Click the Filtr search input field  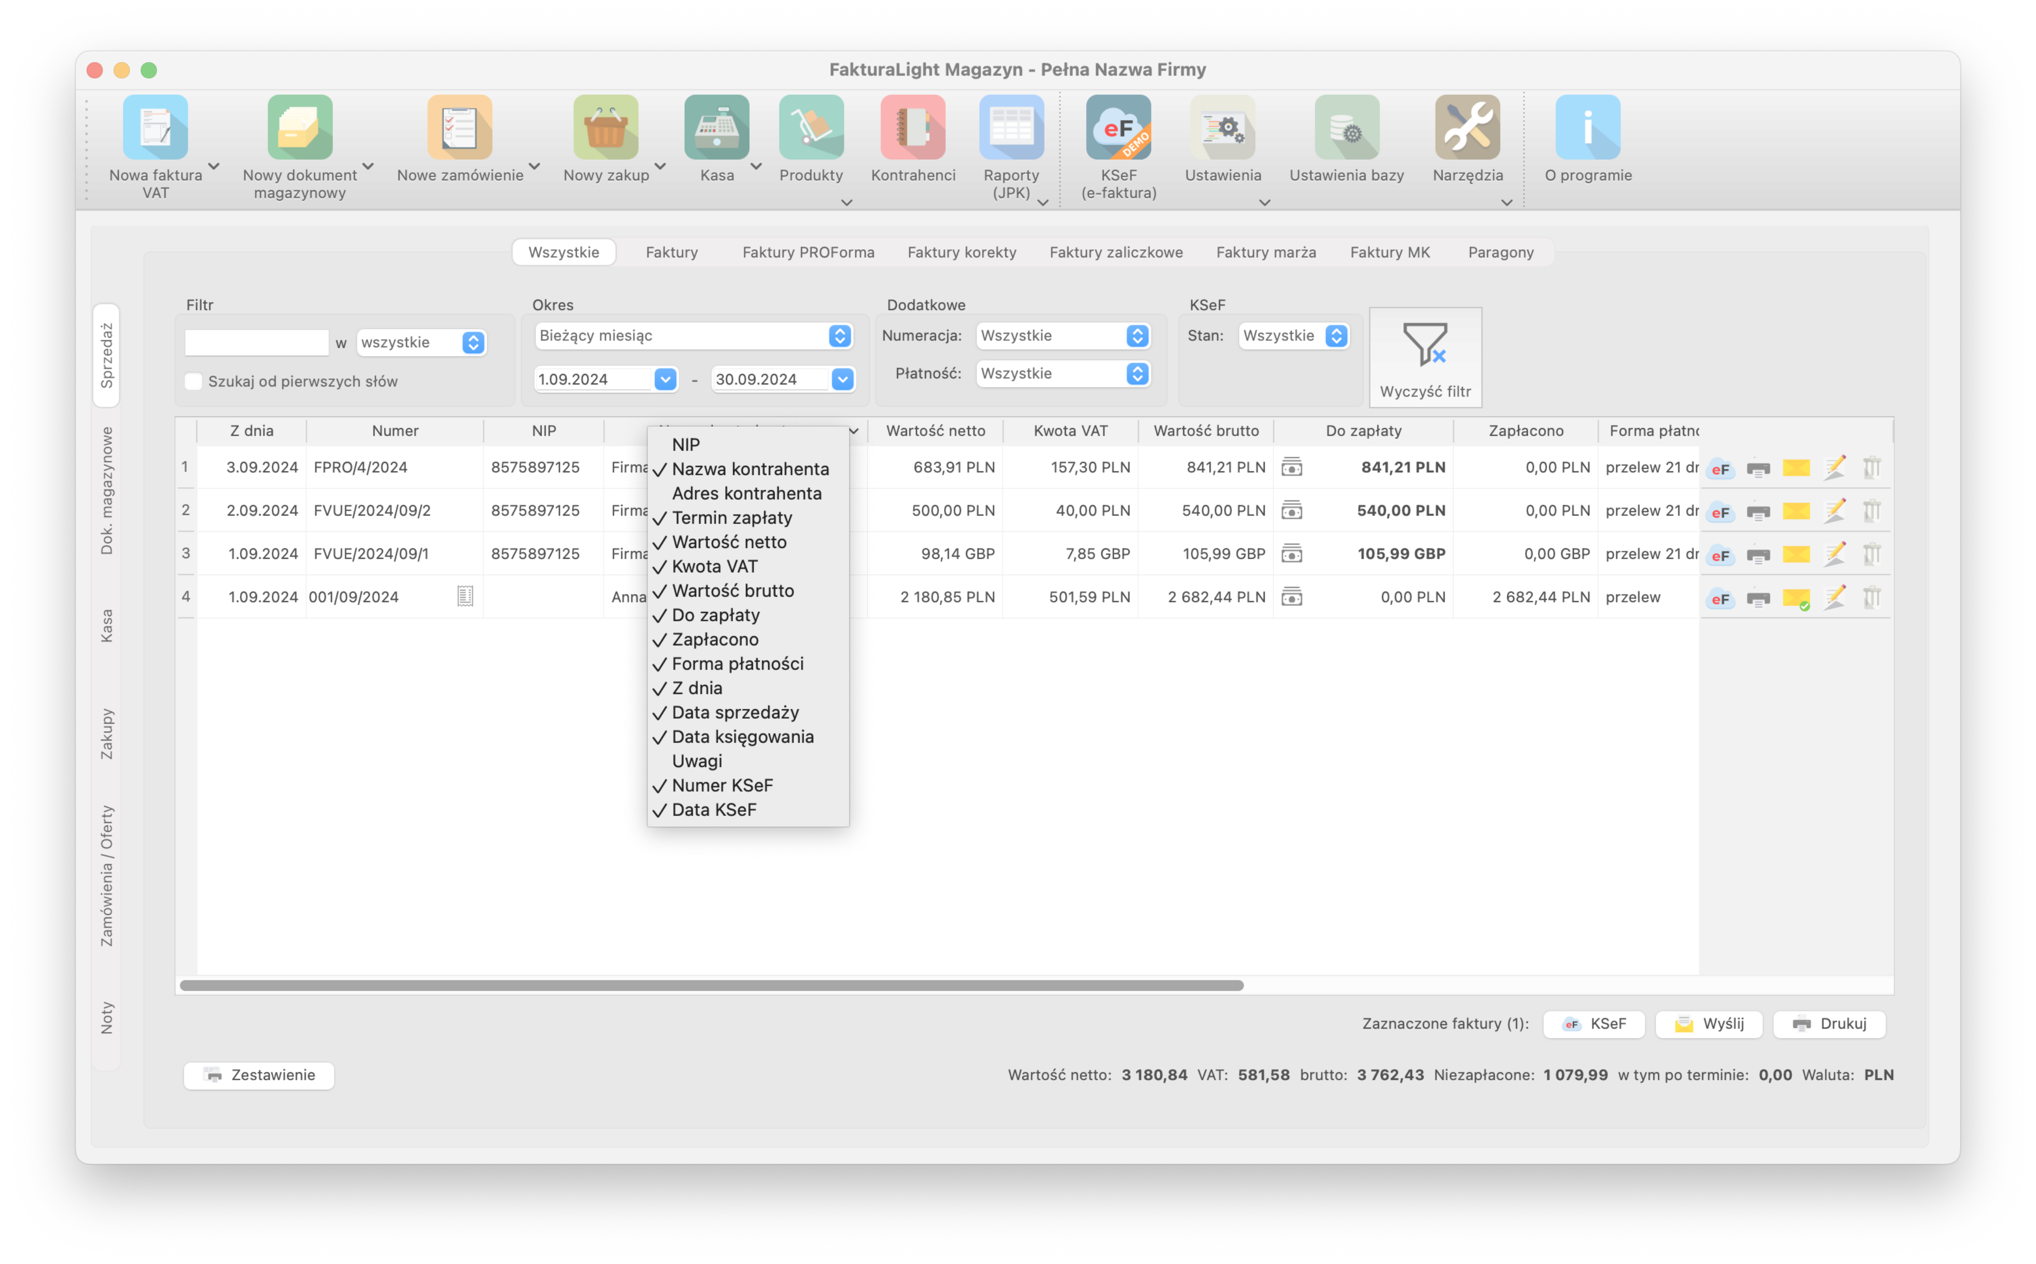tap(256, 342)
